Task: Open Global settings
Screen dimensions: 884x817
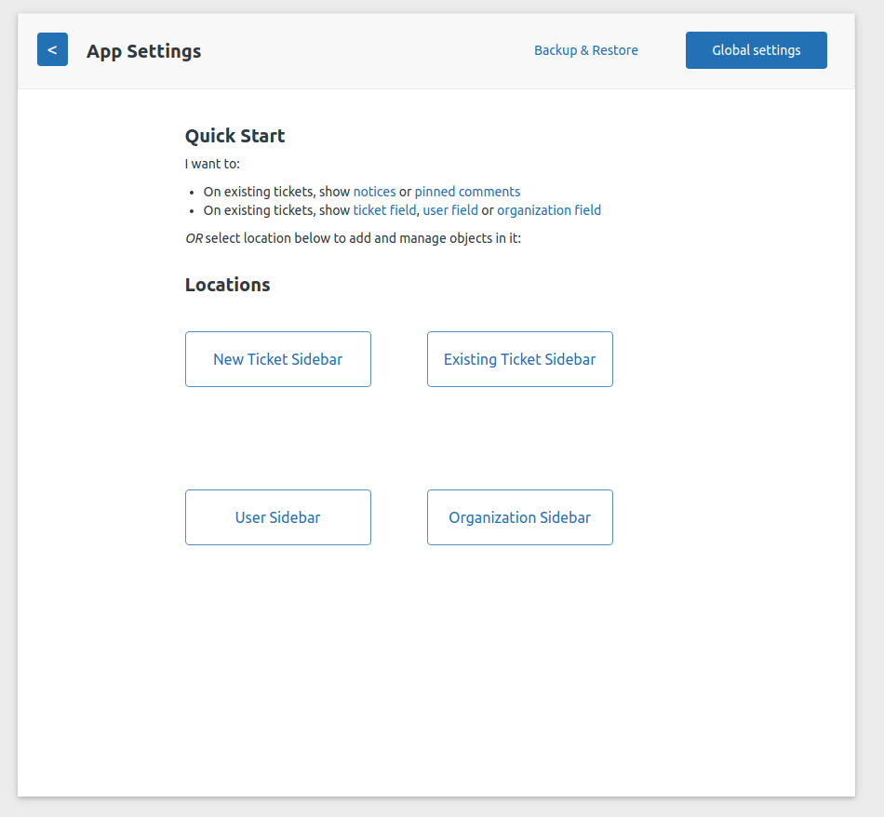Action: (x=756, y=50)
